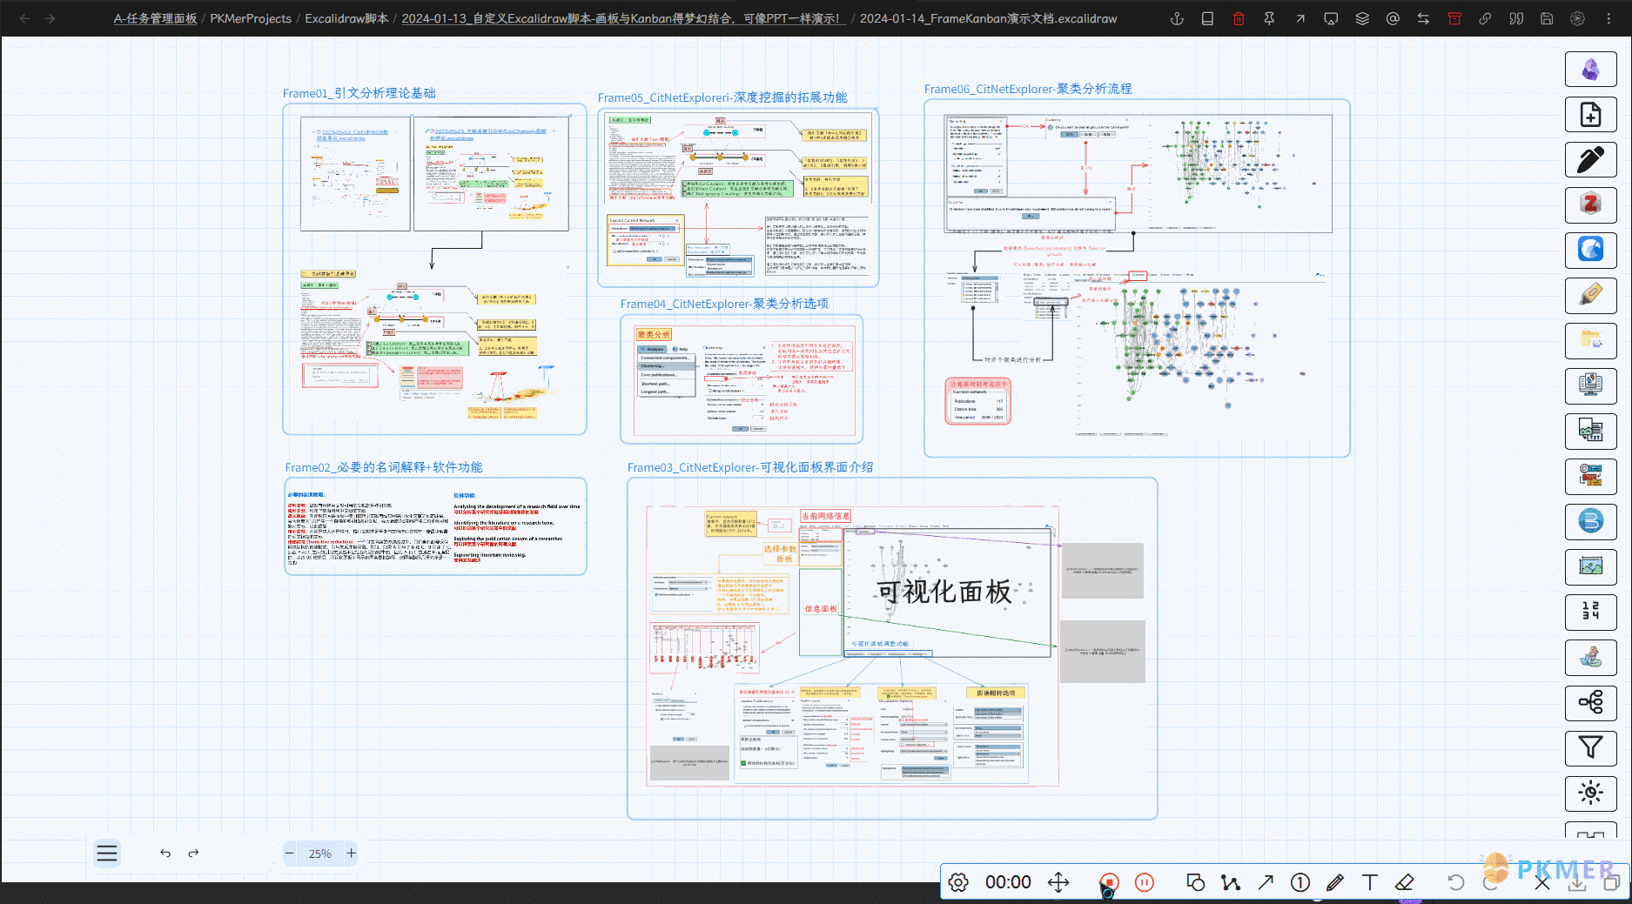1632x904 pixels.
Task: Click the colorful kanban cards sidebar button
Action: pos(1591,477)
